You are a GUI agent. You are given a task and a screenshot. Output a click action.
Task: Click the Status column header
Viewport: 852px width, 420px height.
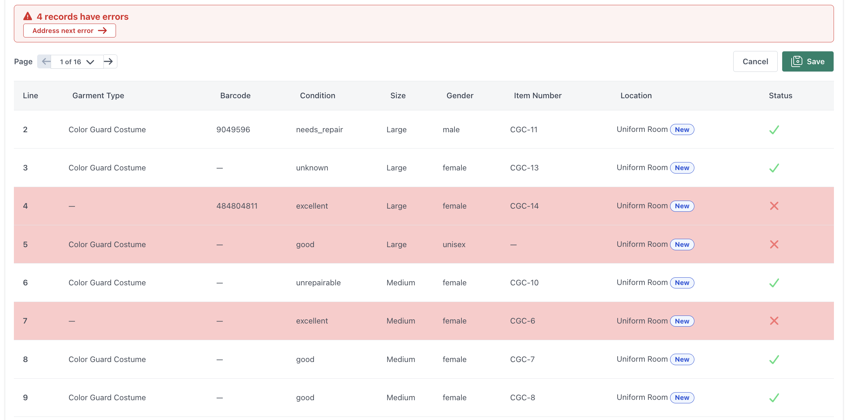pos(780,95)
